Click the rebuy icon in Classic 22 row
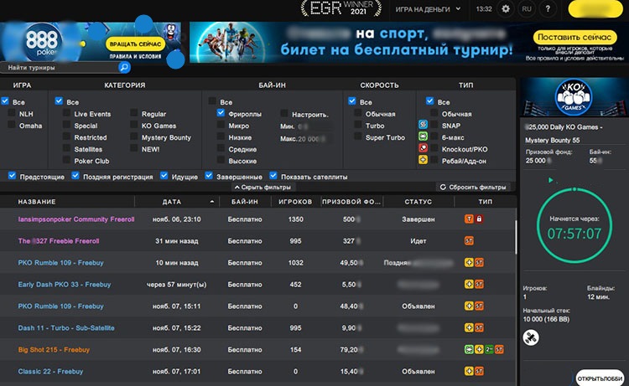The width and height of the screenshot is (629, 386). 469,371
